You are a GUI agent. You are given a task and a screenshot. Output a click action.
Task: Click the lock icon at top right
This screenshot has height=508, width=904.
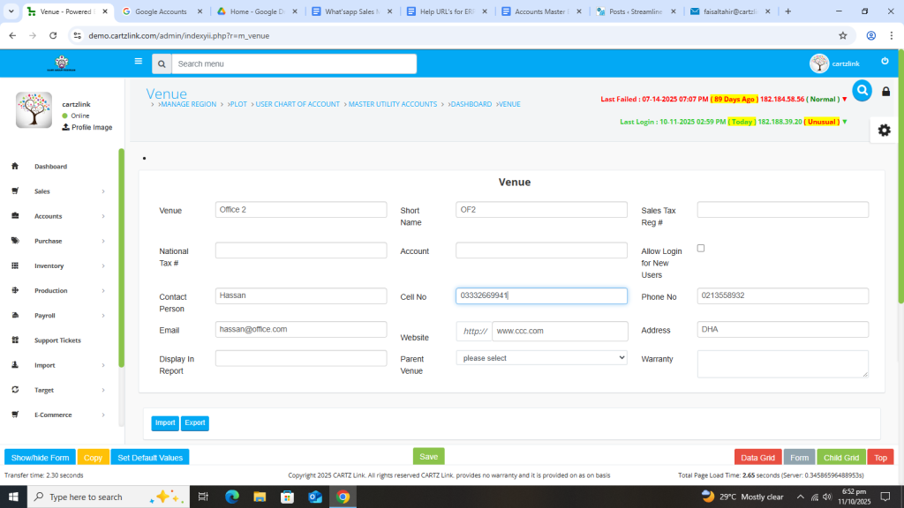[885, 92]
